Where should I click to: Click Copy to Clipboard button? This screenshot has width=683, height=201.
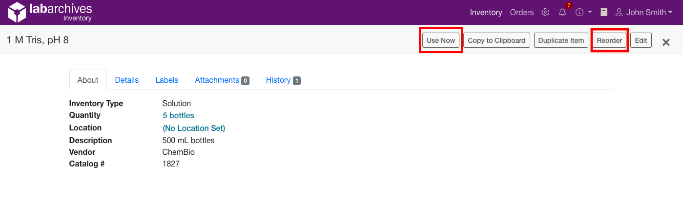(497, 40)
